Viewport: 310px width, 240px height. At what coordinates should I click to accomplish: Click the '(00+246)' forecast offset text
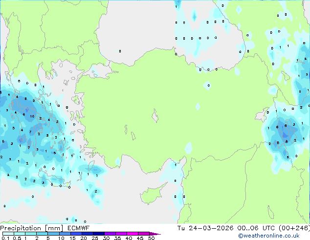(x=294, y=228)
